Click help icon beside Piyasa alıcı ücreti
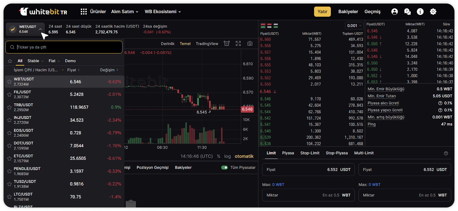458x211 pixels. tap(440, 103)
